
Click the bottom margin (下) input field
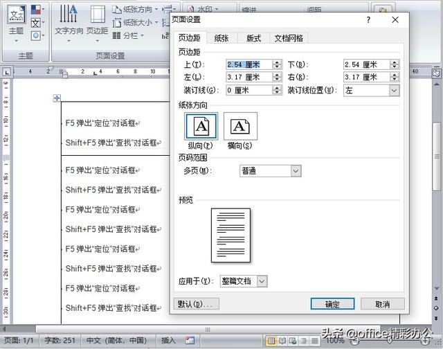tap(366, 64)
